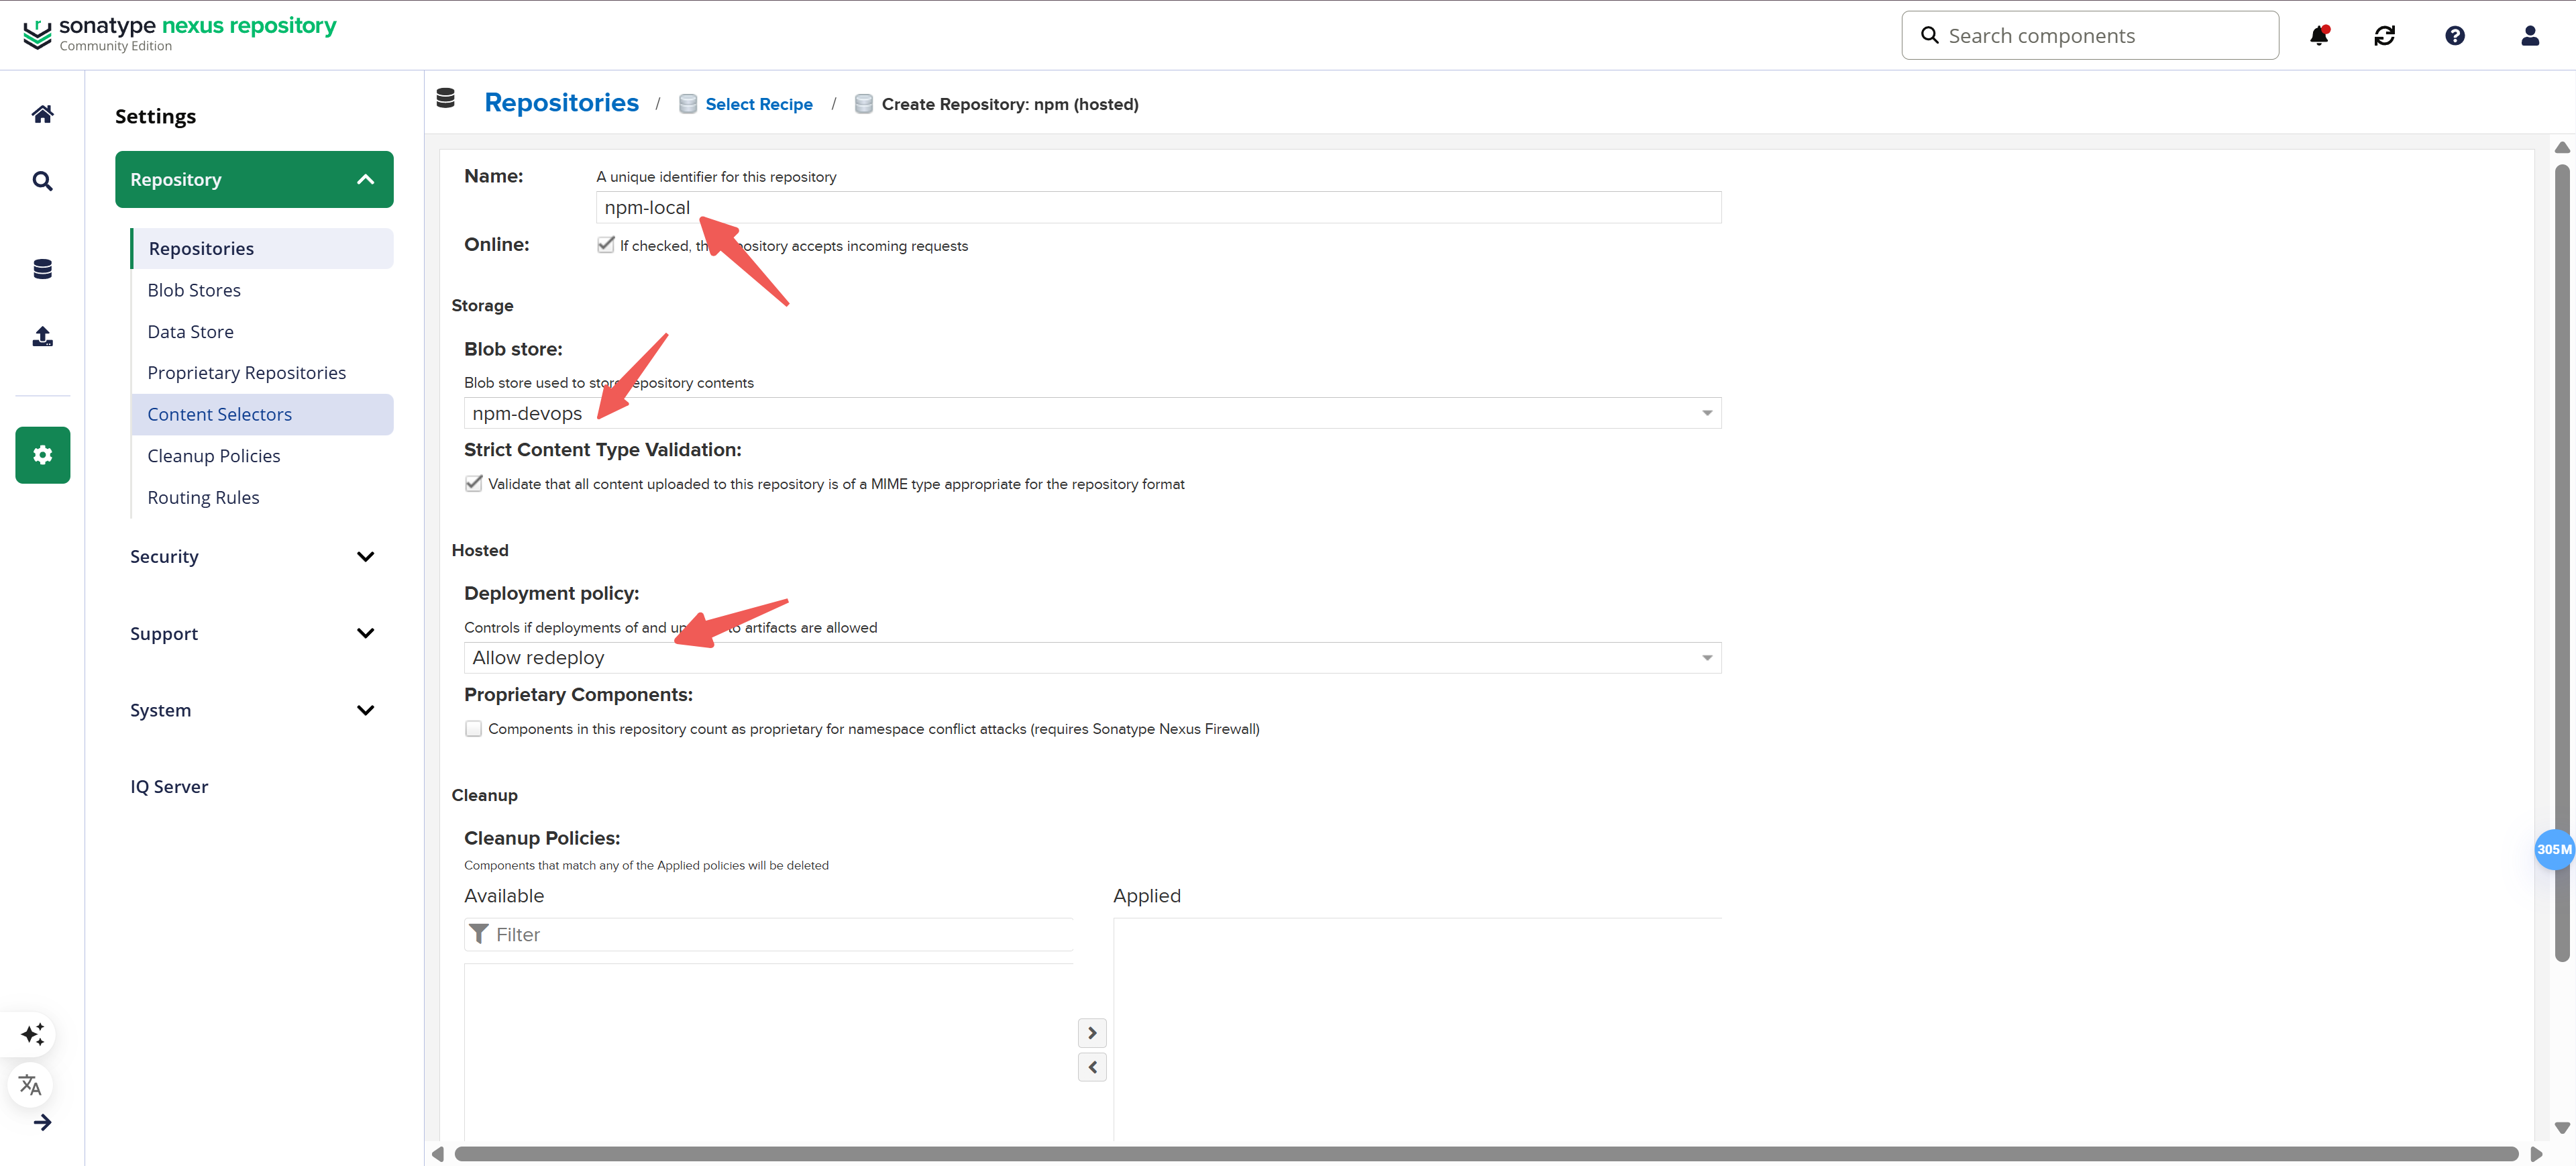Click the scroll up arrow
This screenshot has height=1166, width=2576.
(2562, 147)
